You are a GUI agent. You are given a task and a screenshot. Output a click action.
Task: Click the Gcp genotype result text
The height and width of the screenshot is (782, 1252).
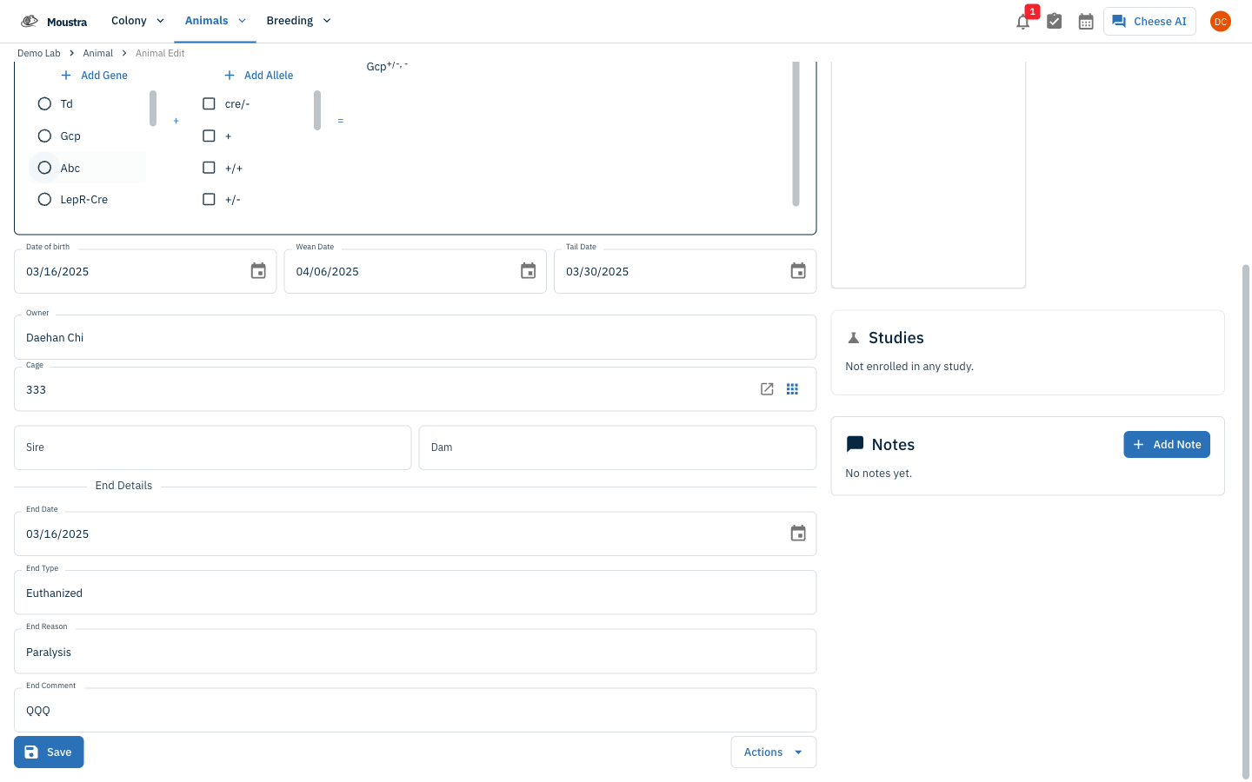387,66
